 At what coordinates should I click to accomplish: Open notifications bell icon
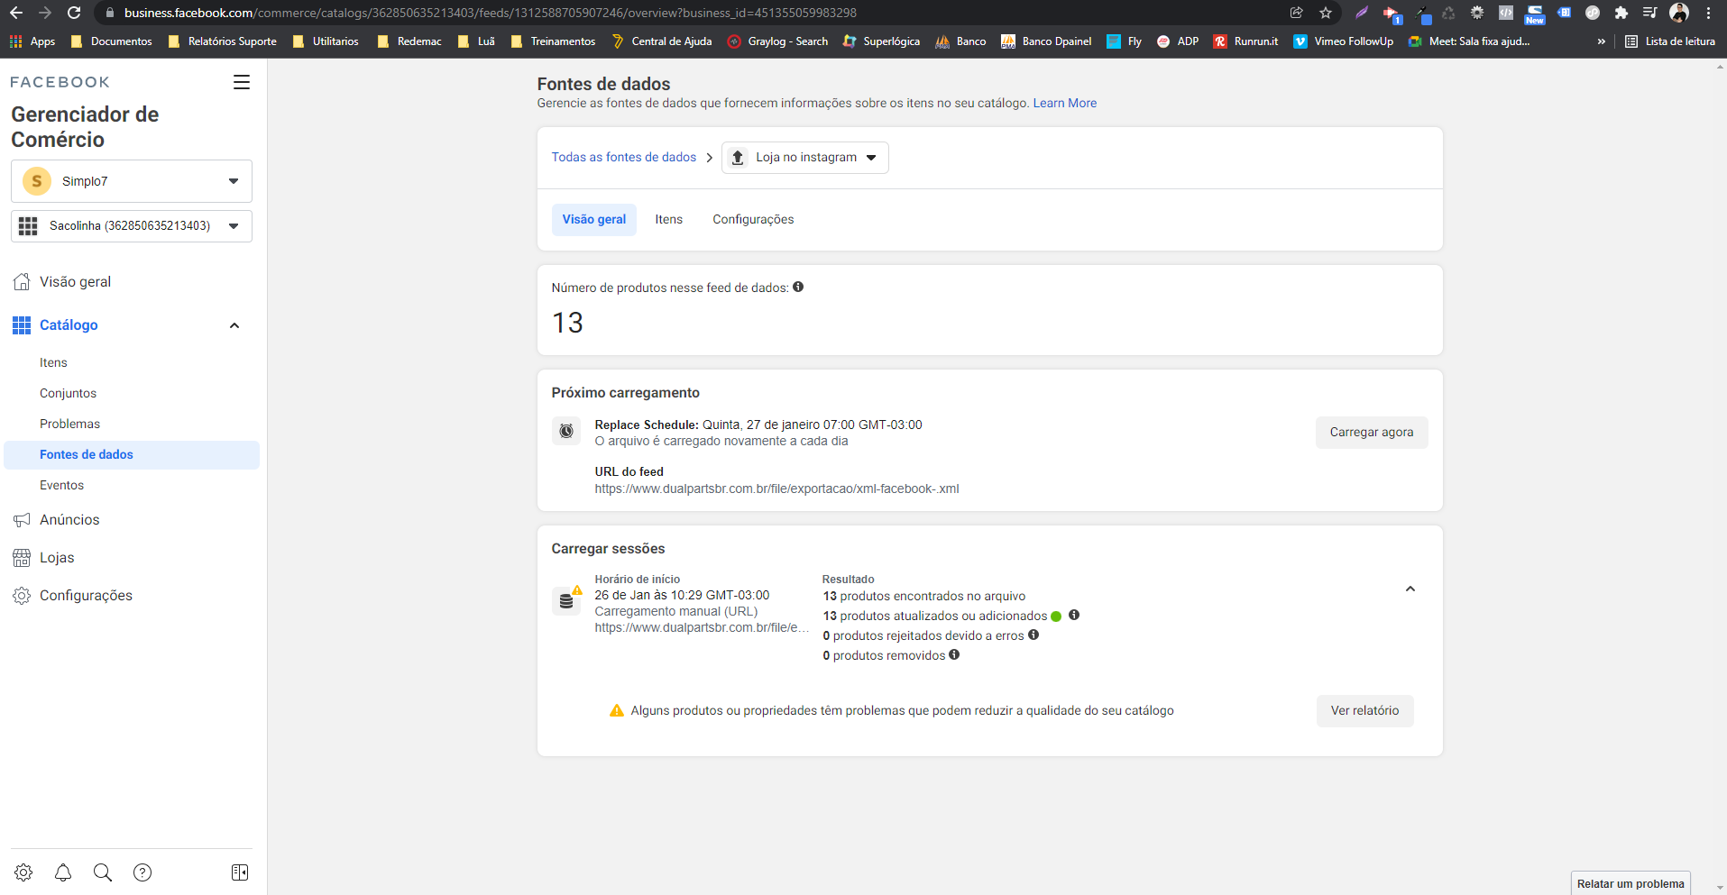click(63, 872)
